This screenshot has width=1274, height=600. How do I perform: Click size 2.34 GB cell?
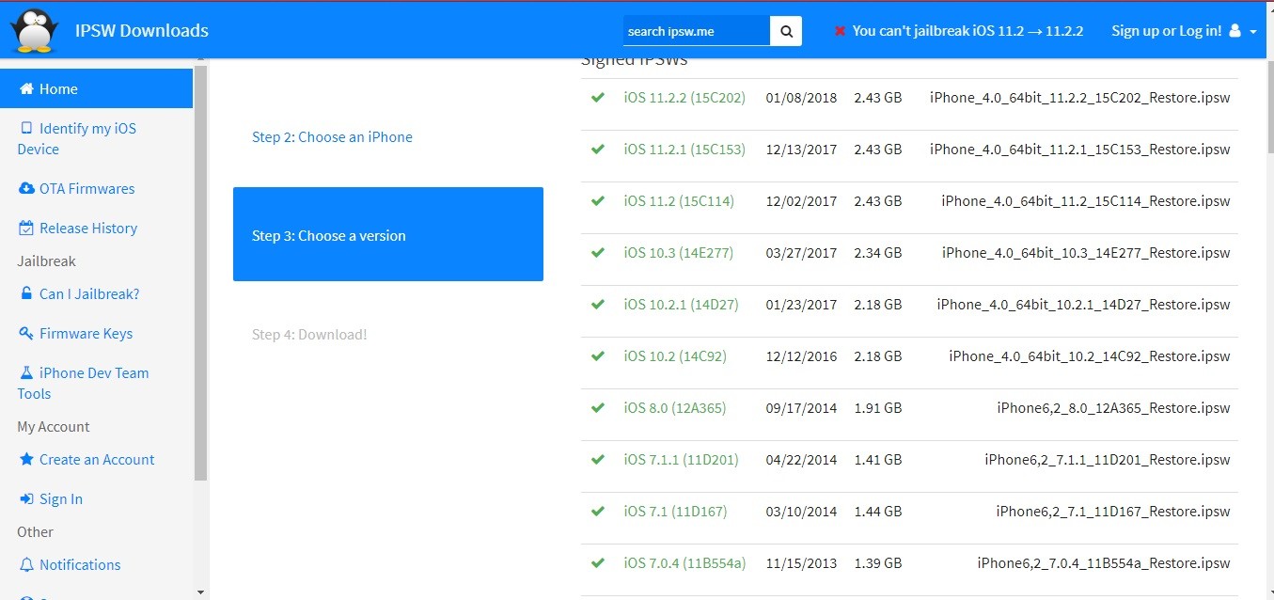tap(877, 252)
